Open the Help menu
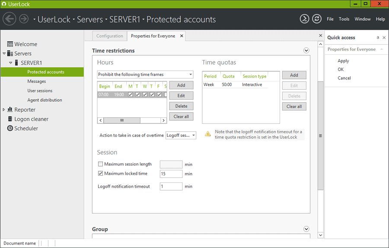Screen dimensions: 389x248 [x=380, y=19]
